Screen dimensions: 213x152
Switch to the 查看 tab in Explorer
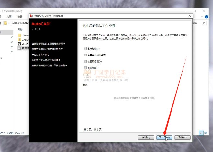pos(20,17)
